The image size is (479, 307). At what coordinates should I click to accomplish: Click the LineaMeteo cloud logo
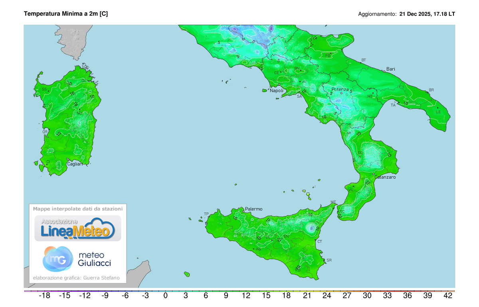tap(78, 228)
